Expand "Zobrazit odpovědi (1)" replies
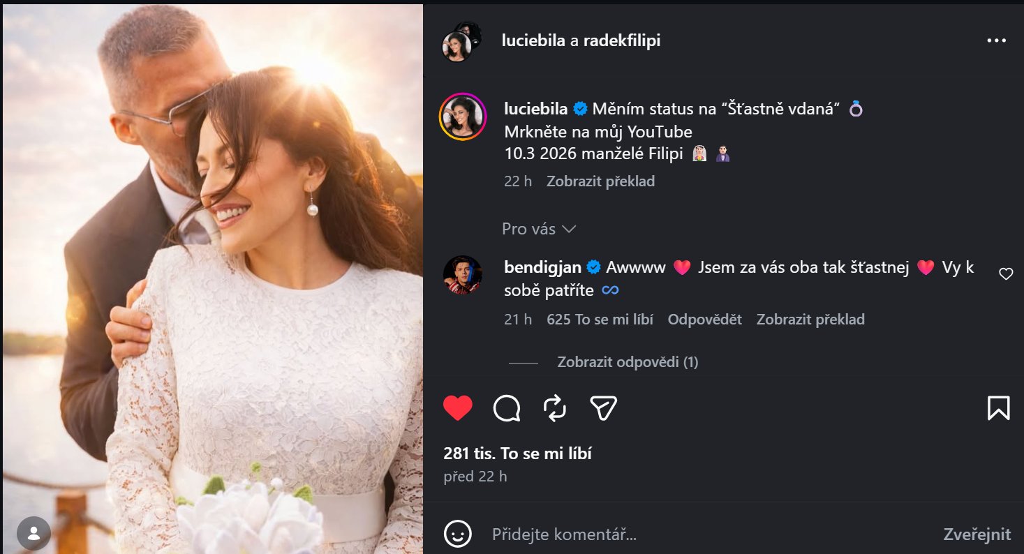 (628, 362)
